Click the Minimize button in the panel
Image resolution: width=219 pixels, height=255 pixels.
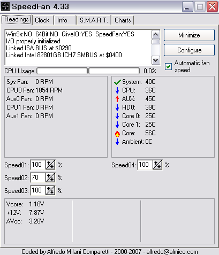click(189, 35)
